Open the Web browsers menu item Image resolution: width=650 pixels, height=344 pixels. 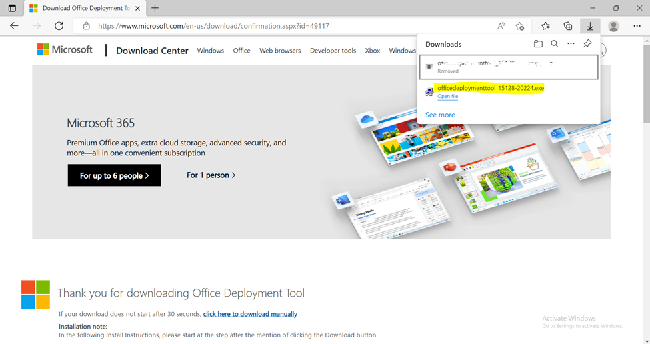[280, 51]
